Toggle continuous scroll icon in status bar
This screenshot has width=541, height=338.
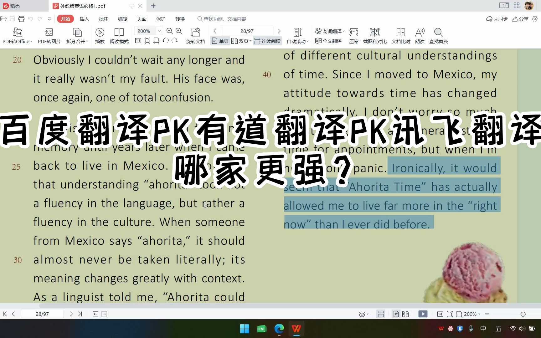(x=381, y=314)
